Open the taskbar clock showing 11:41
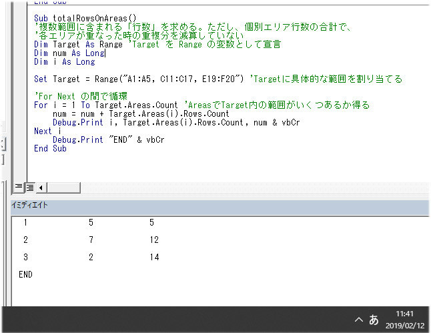 pyautogui.click(x=404, y=314)
